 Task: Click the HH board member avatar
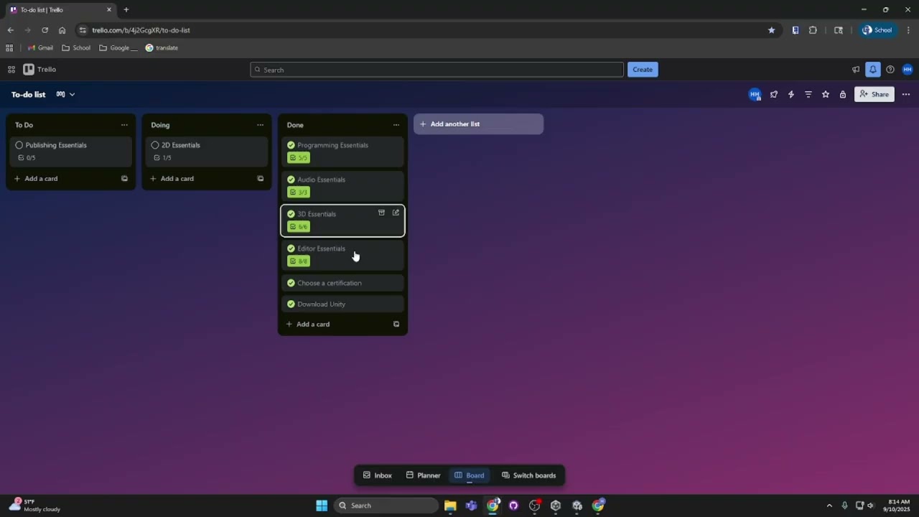[x=755, y=94]
